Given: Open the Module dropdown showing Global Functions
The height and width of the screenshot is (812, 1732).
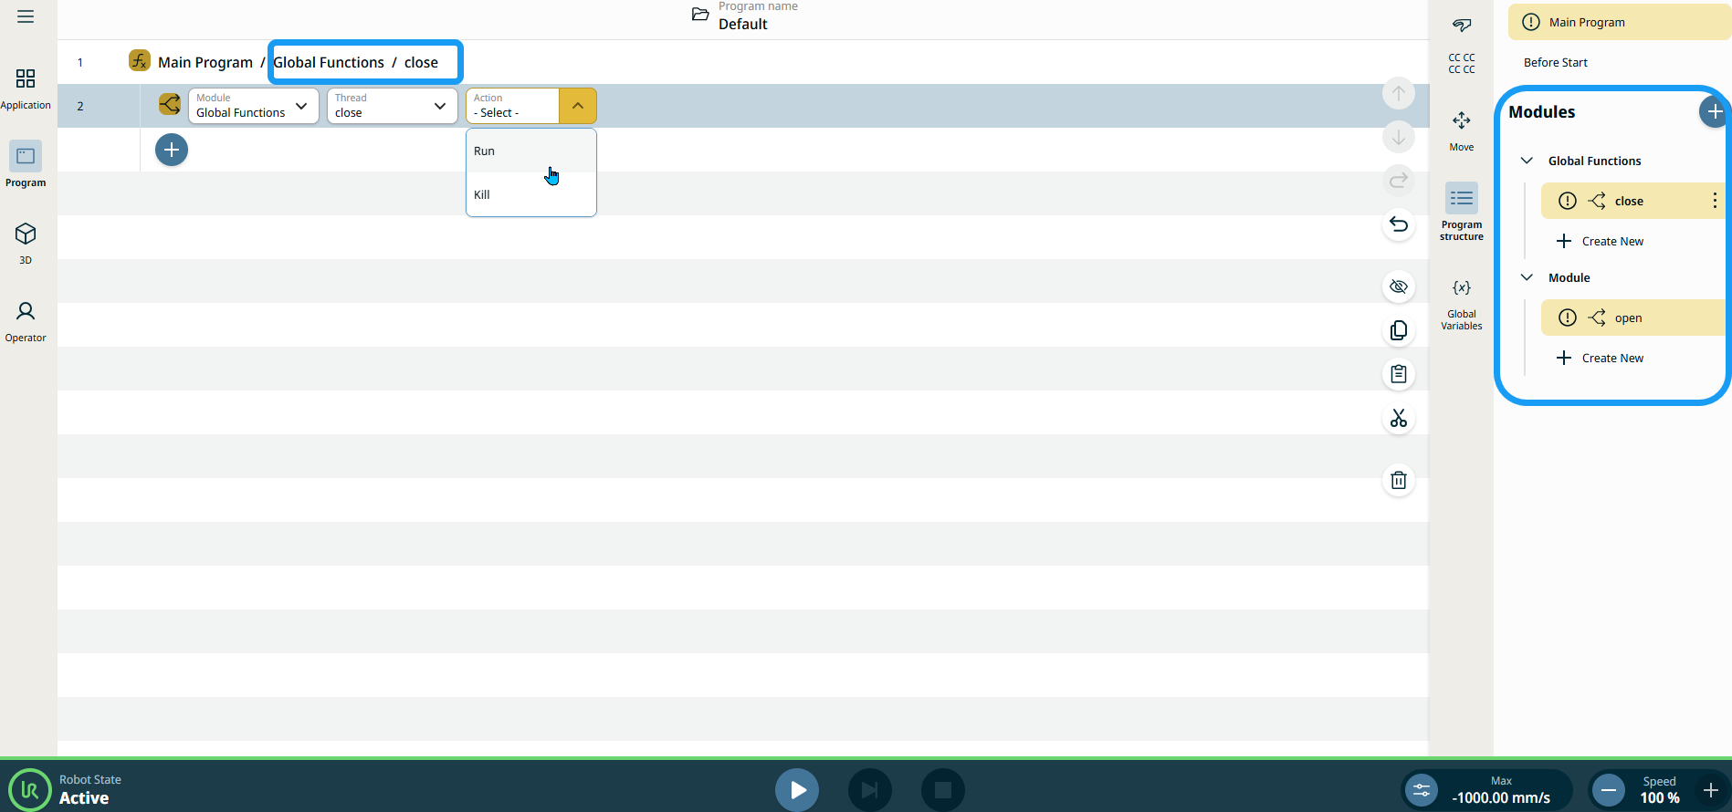Looking at the screenshot, I should tap(253, 106).
